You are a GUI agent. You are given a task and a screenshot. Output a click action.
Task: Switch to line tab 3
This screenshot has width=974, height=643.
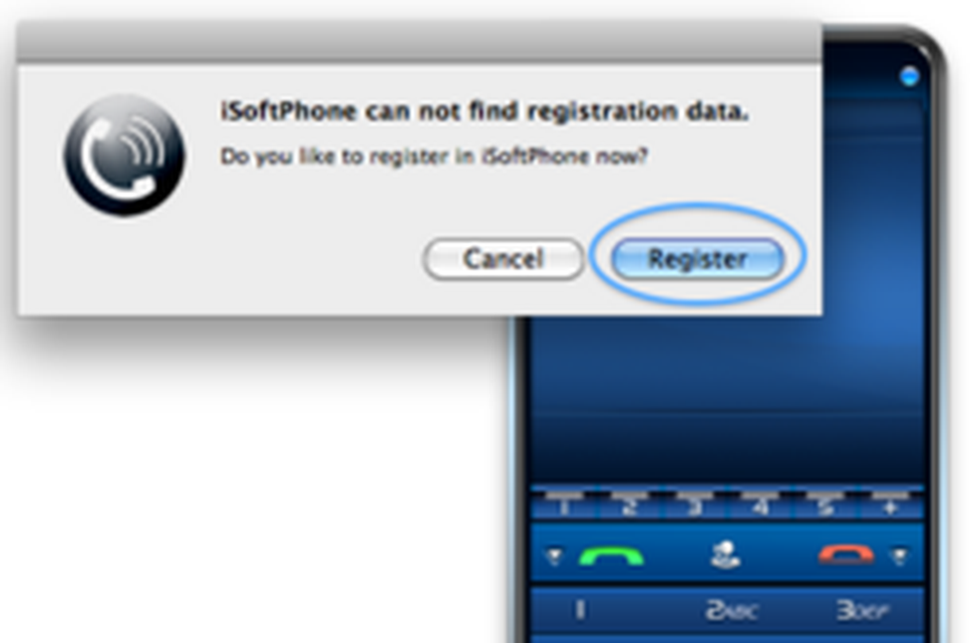(695, 506)
